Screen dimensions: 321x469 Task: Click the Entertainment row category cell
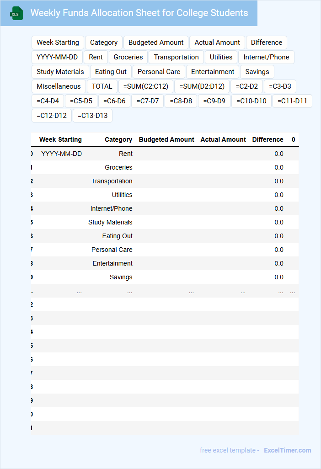coord(112,263)
